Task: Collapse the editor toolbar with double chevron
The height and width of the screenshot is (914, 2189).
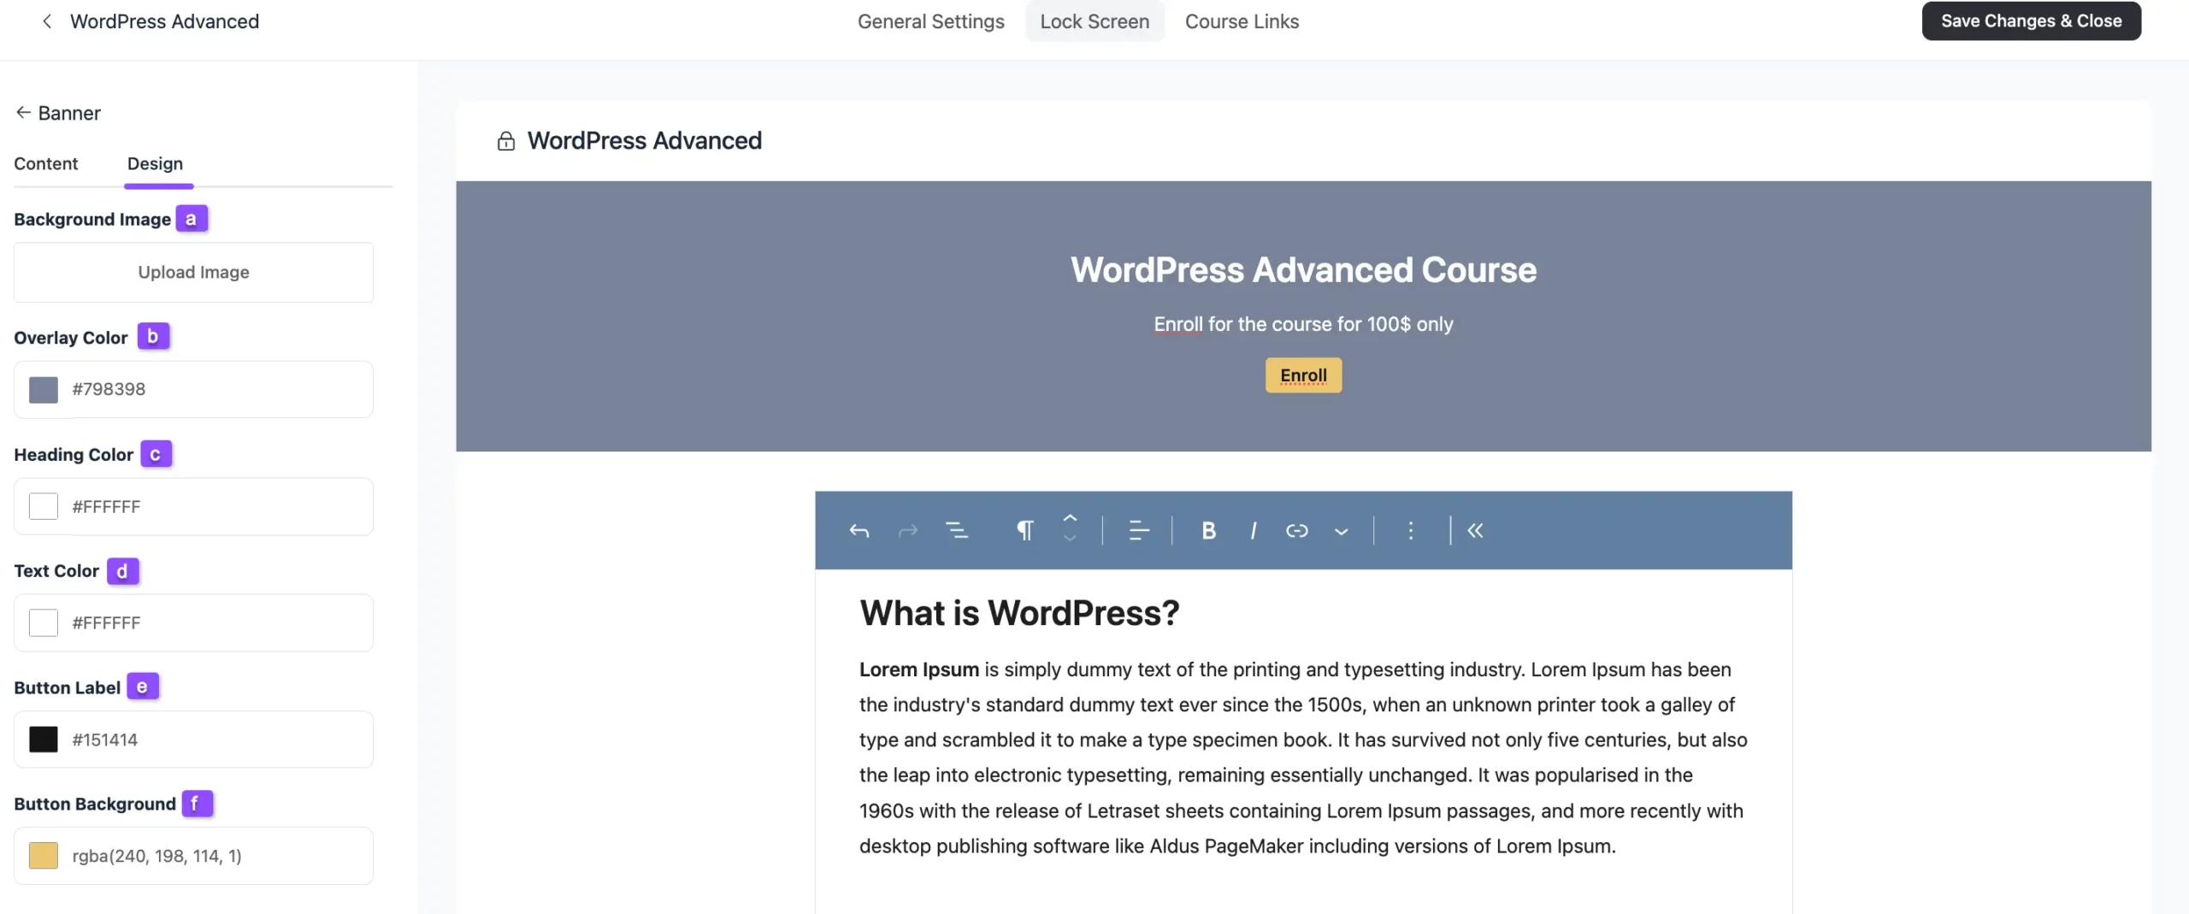Action: click(1476, 531)
